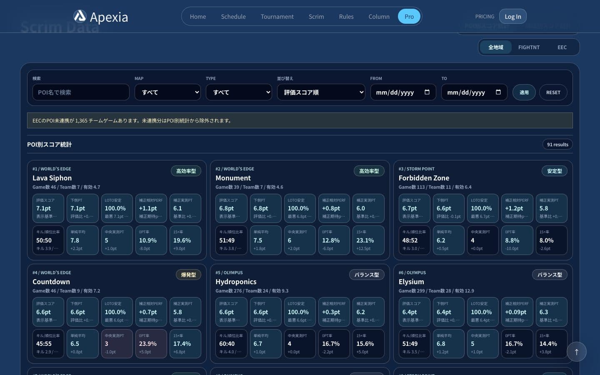600x375 pixels.
Task: Click the 高効率型 badge on Lava Siphon
Action: pyautogui.click(x=186, y=171)
